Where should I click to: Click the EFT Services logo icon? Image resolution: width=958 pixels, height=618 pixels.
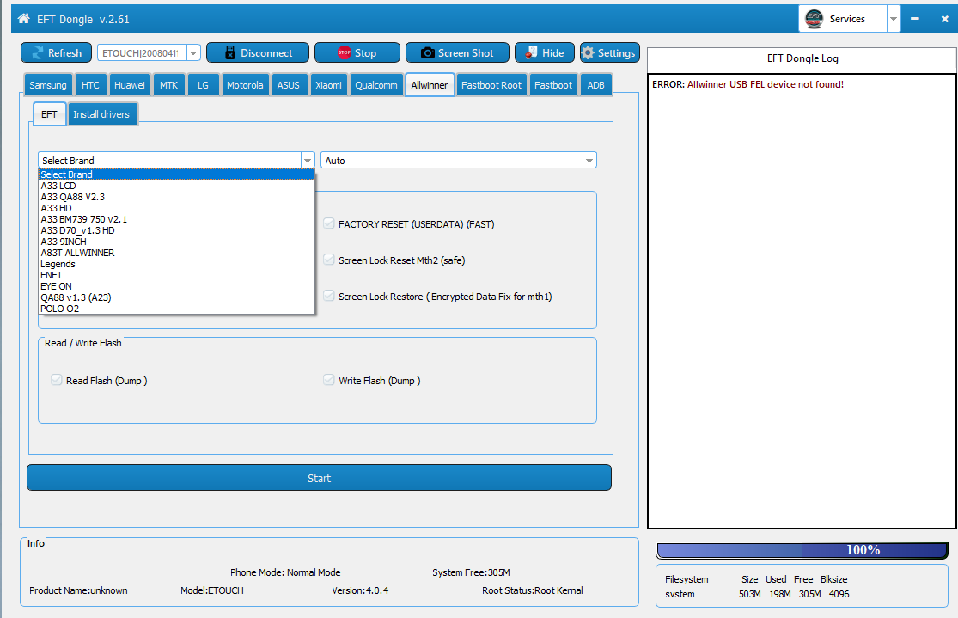[x=814, y=19]
